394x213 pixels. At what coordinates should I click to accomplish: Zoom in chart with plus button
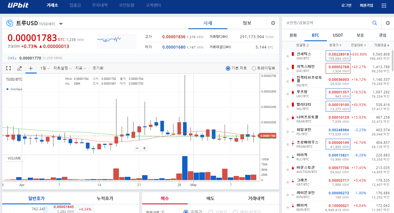[x=144, y=148]
